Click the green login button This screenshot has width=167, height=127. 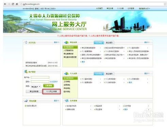click(49, 86)
